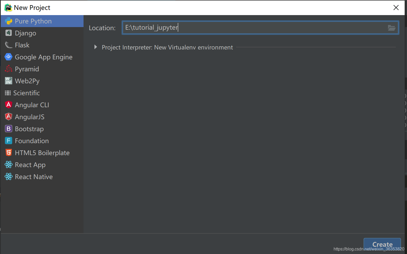
Task: Click the red Pyramid icon
Action: (9, 69)
